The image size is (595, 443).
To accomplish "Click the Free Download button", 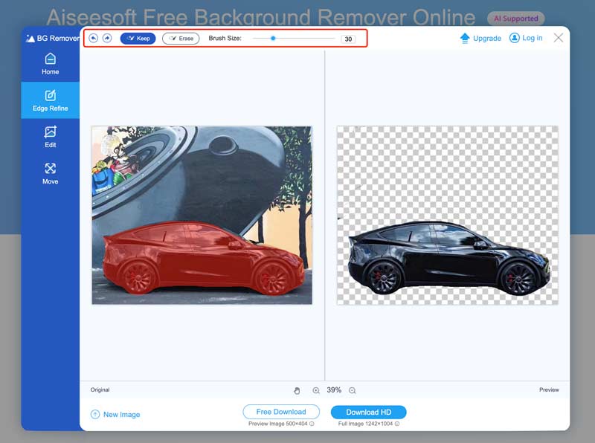I will pos(281,412).
